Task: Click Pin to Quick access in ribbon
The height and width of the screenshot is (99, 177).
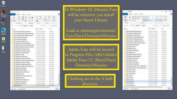Action: pos(14,19)
